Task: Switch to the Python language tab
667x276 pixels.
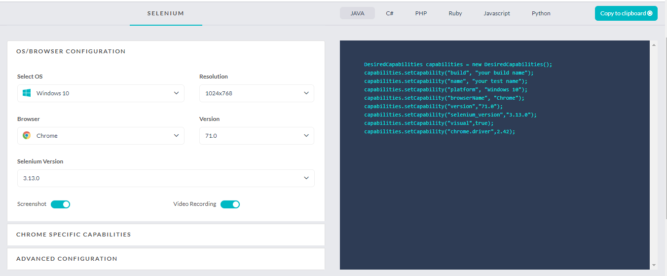Action: click(x=541, y=13)
